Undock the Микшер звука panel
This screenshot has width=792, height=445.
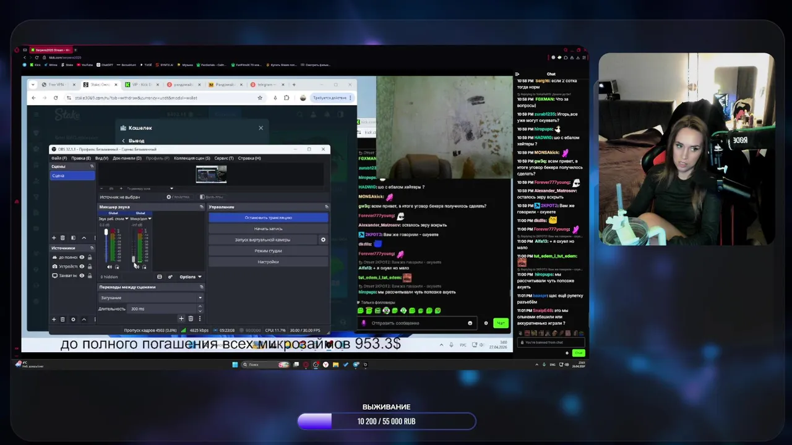pos(201,207)
